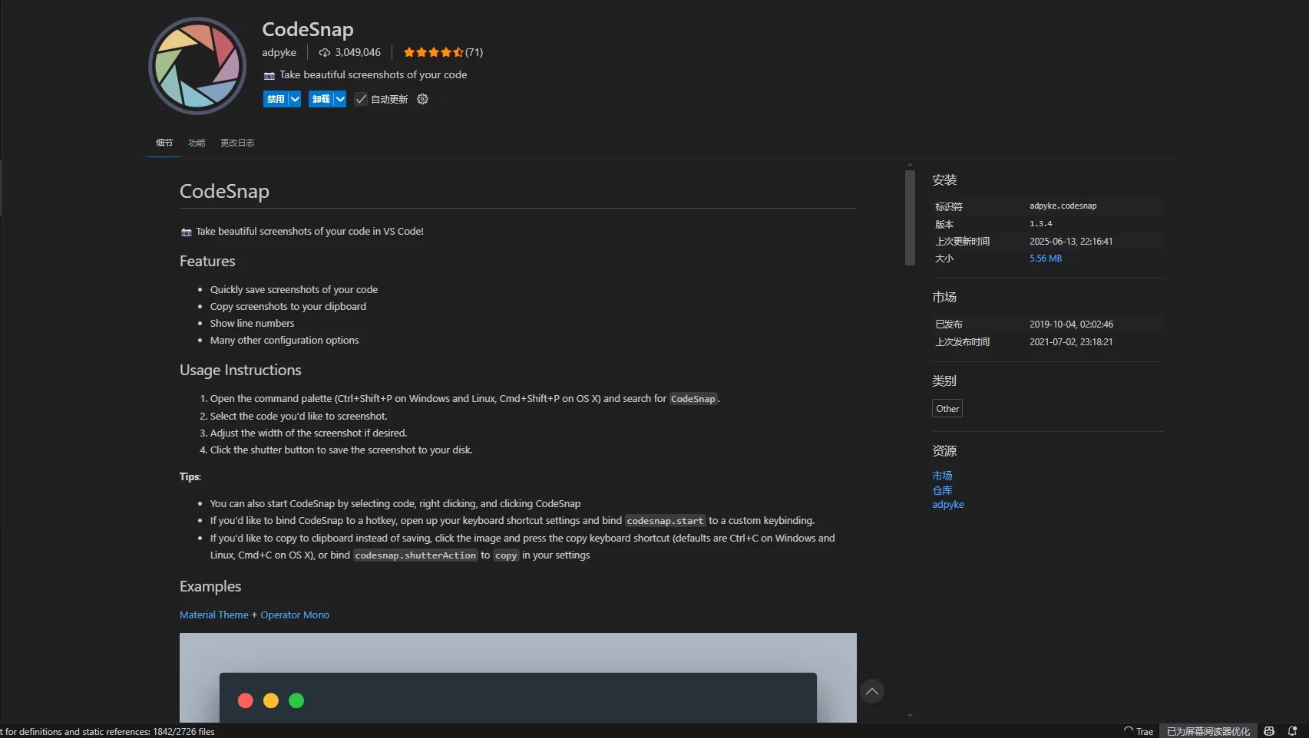Click 'Many other configuration options' item
This screenshot has width=1309, height=738.
tap(284, 341)
